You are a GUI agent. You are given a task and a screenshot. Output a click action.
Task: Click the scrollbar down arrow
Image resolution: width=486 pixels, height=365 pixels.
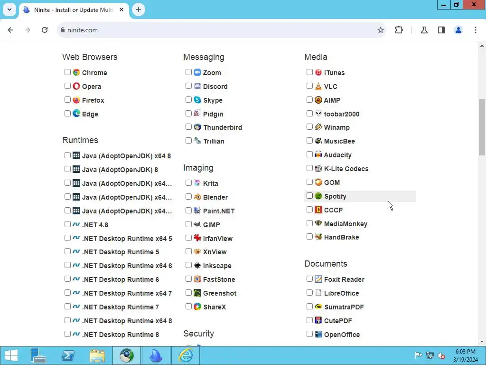482,342
